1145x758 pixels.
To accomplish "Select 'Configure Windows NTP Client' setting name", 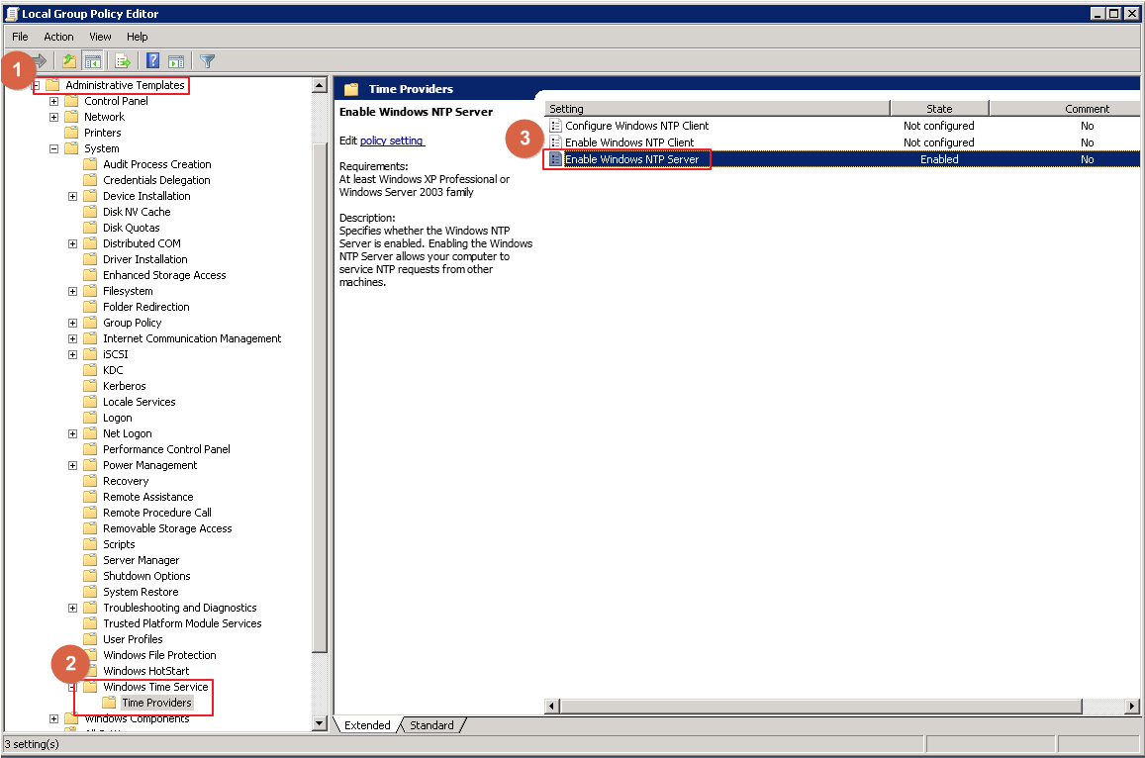I will (636, 126).
